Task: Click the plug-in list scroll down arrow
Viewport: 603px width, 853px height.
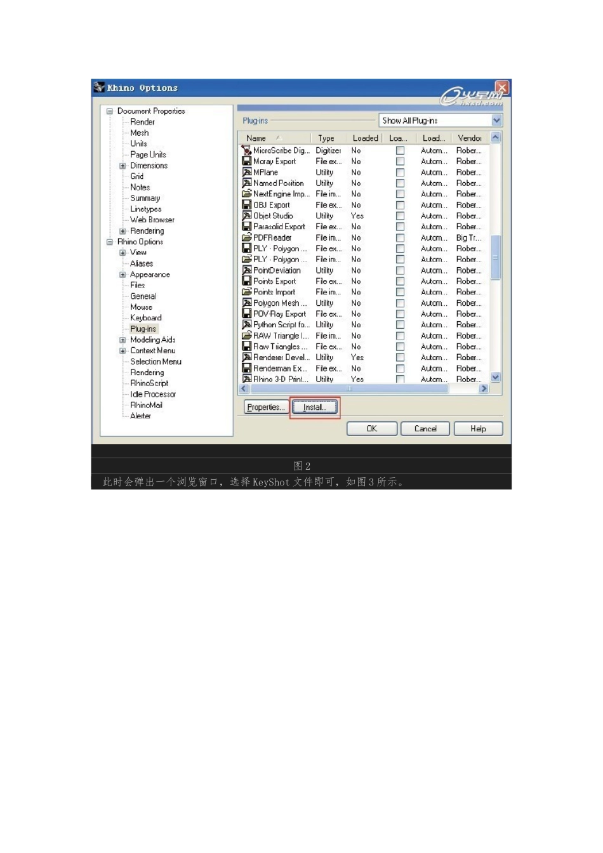Action: pyautogui.click(x=496, y=377)
